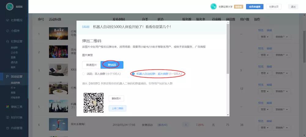Screen dimensions: 306x137
Task: Click 预览 link for row 3
Action: [x=261, y=67]
